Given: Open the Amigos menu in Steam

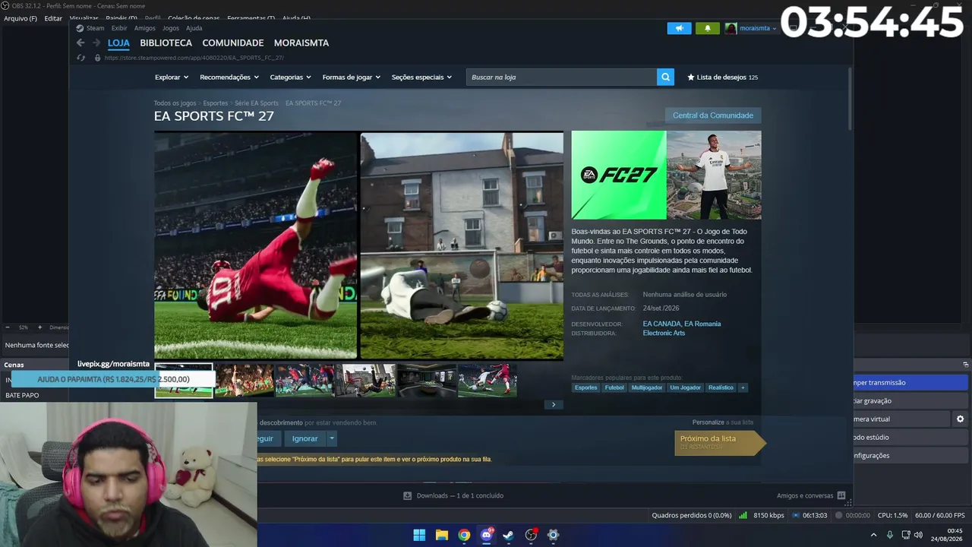Looking at the screenshot, I should tap(145, 28).
